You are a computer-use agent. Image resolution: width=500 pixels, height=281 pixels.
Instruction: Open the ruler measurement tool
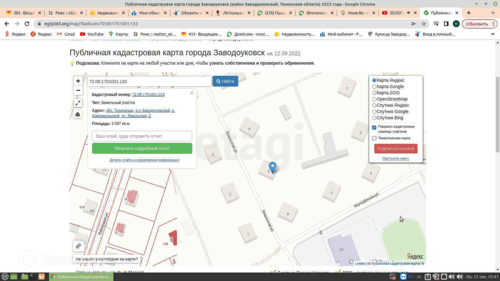coord(78,246)
